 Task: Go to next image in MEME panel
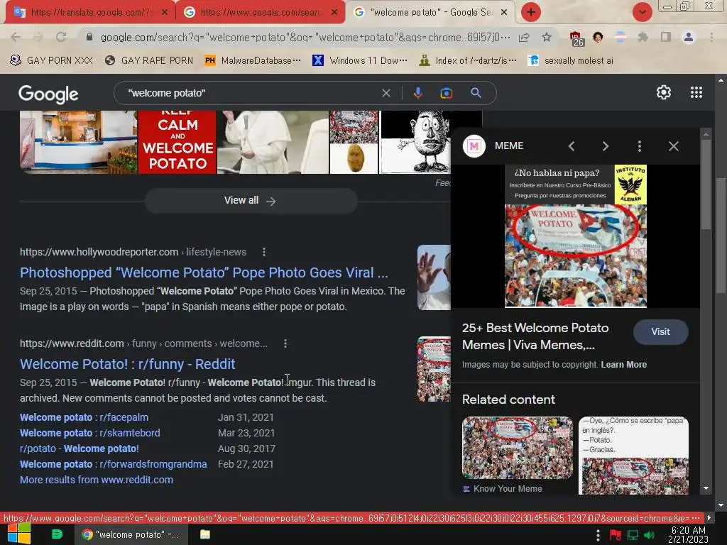click(x=605, y=146)
